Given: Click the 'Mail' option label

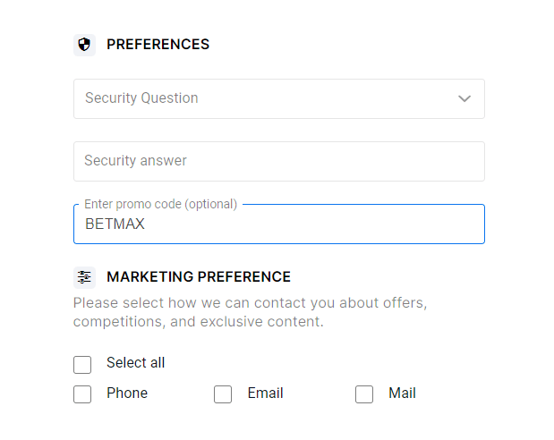Looking at the screenshot, I should pyautogui.click(x=402, y=393).
